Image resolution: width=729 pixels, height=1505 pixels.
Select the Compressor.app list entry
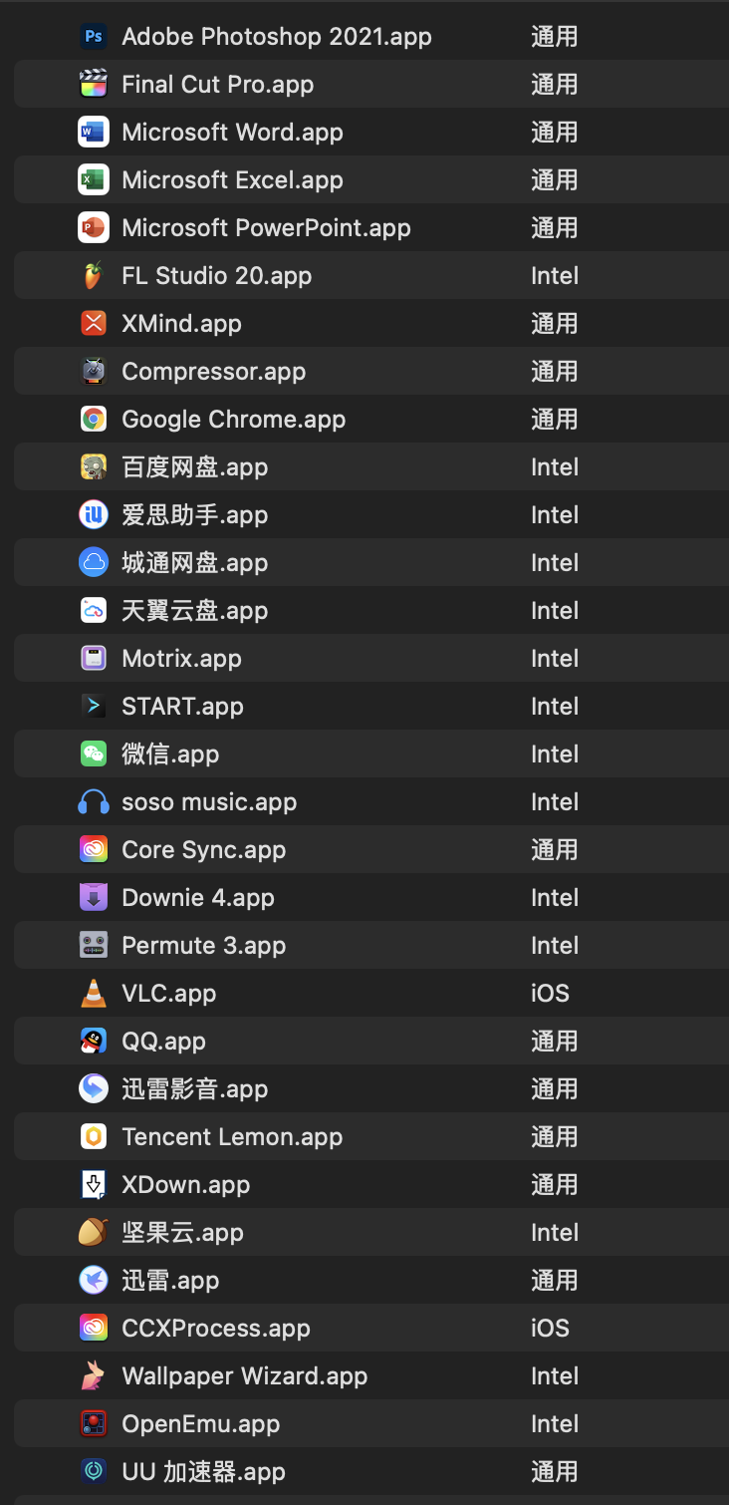[213, 372]
